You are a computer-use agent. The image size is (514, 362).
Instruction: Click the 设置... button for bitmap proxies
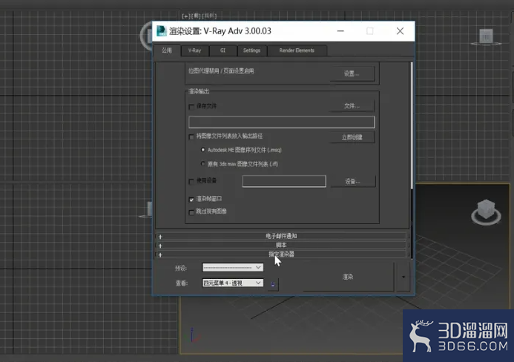click(352, 73)
